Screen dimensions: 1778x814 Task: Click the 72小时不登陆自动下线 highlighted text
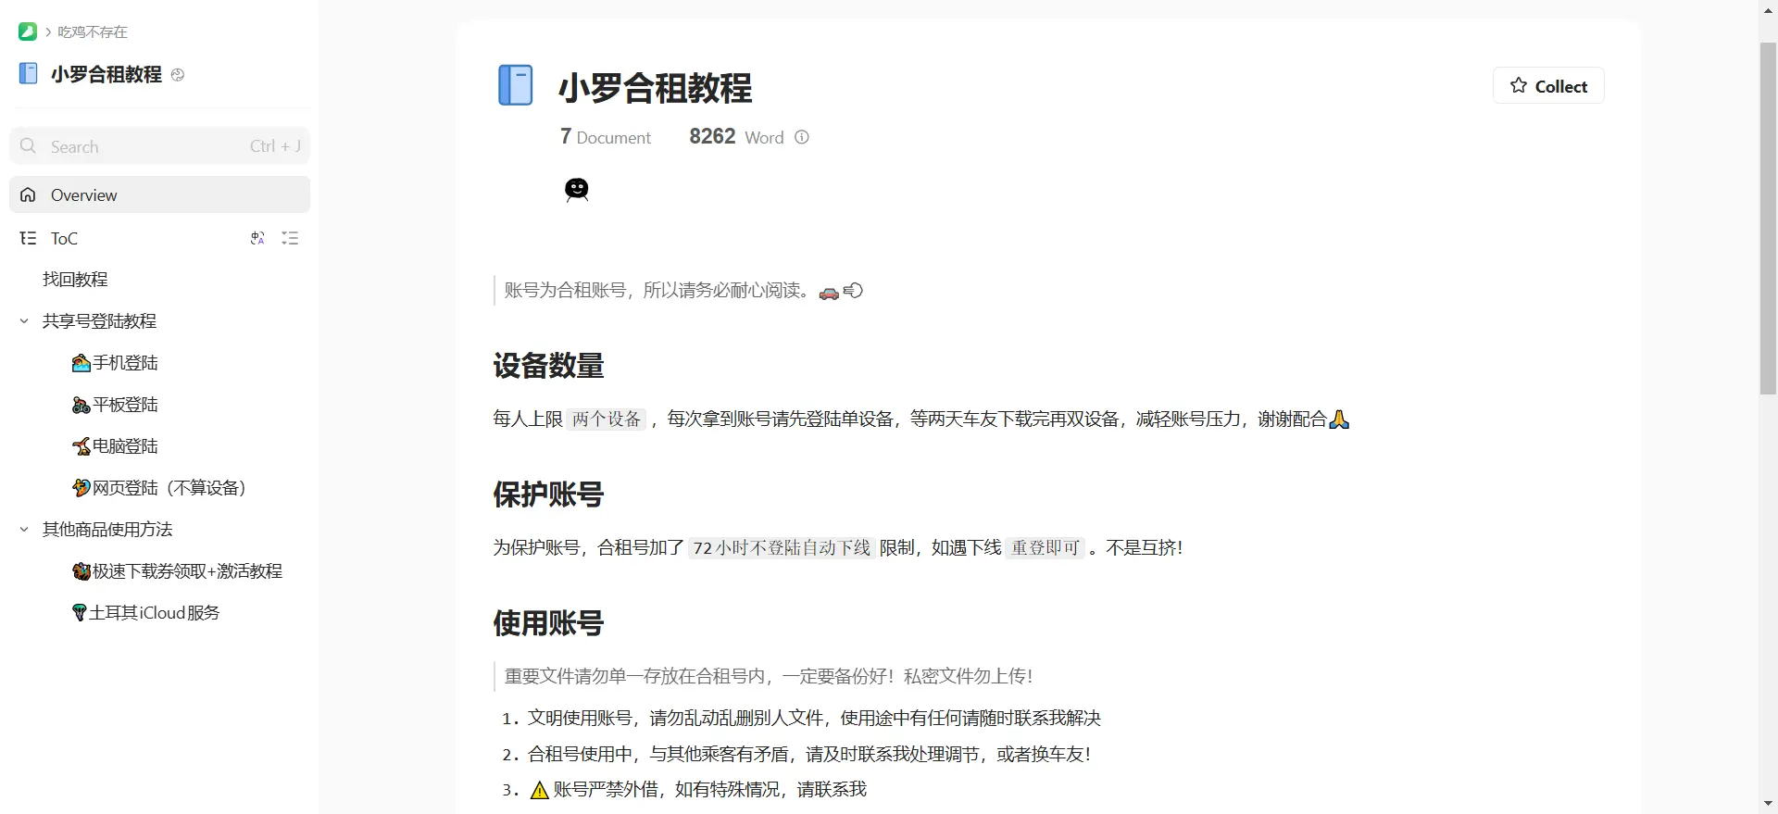(782, 547)
